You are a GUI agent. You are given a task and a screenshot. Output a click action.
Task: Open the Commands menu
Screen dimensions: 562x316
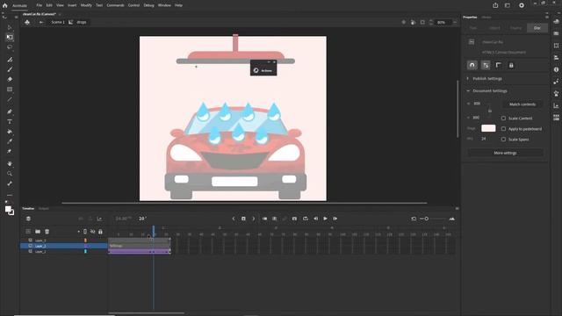[x=115, y=5]
